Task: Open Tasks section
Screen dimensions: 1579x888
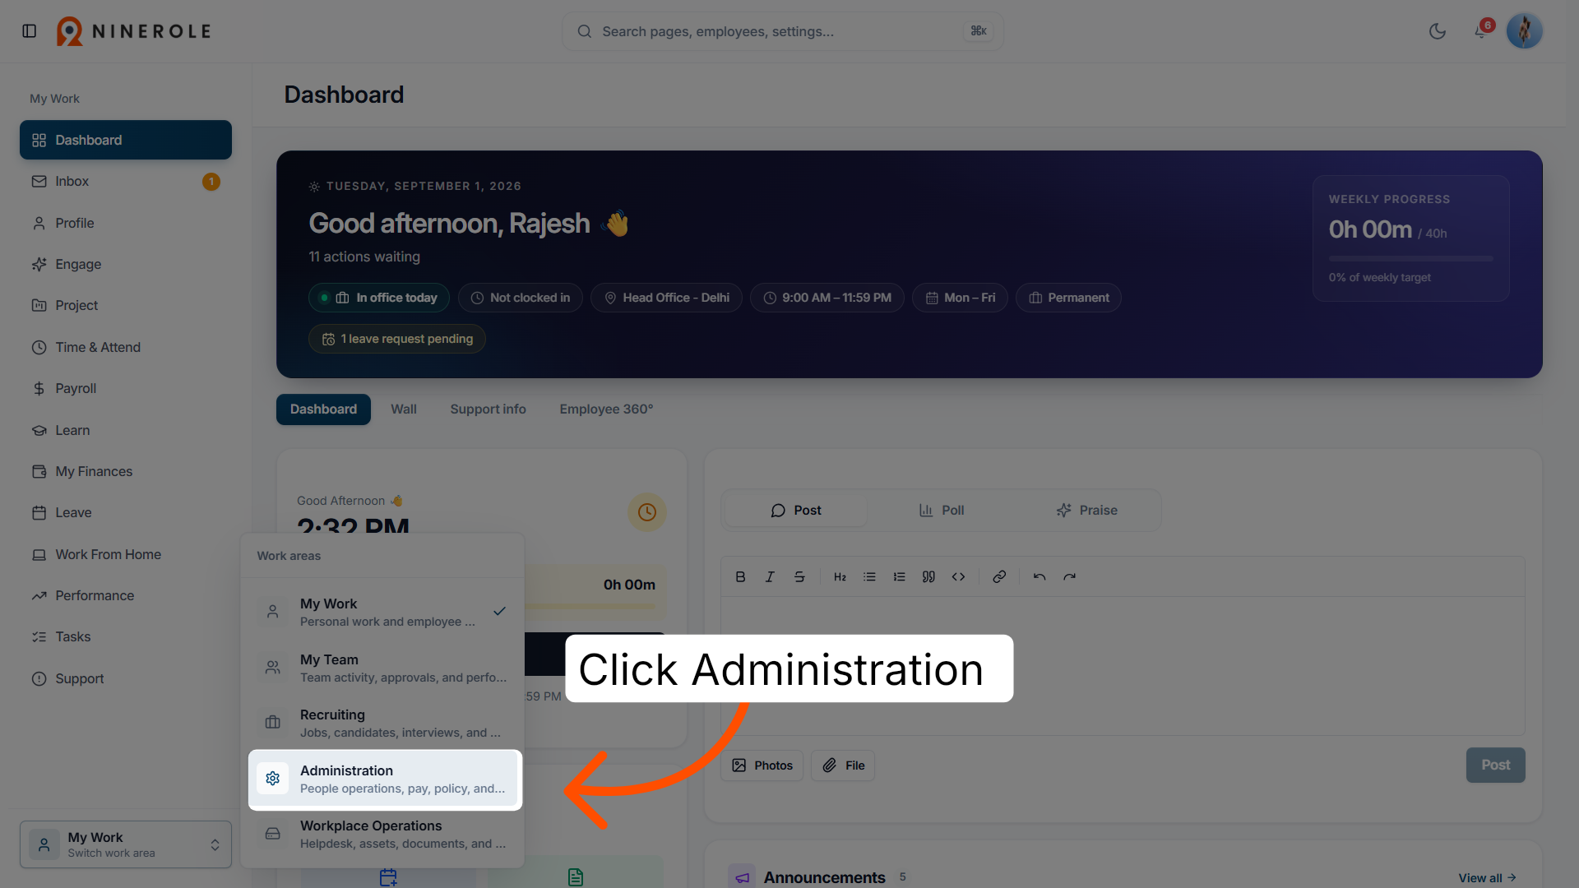Action: [x=126, y=636]
